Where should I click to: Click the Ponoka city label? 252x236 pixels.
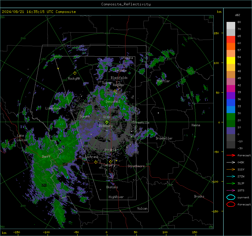pyautogui.click(x=128, y=58)
